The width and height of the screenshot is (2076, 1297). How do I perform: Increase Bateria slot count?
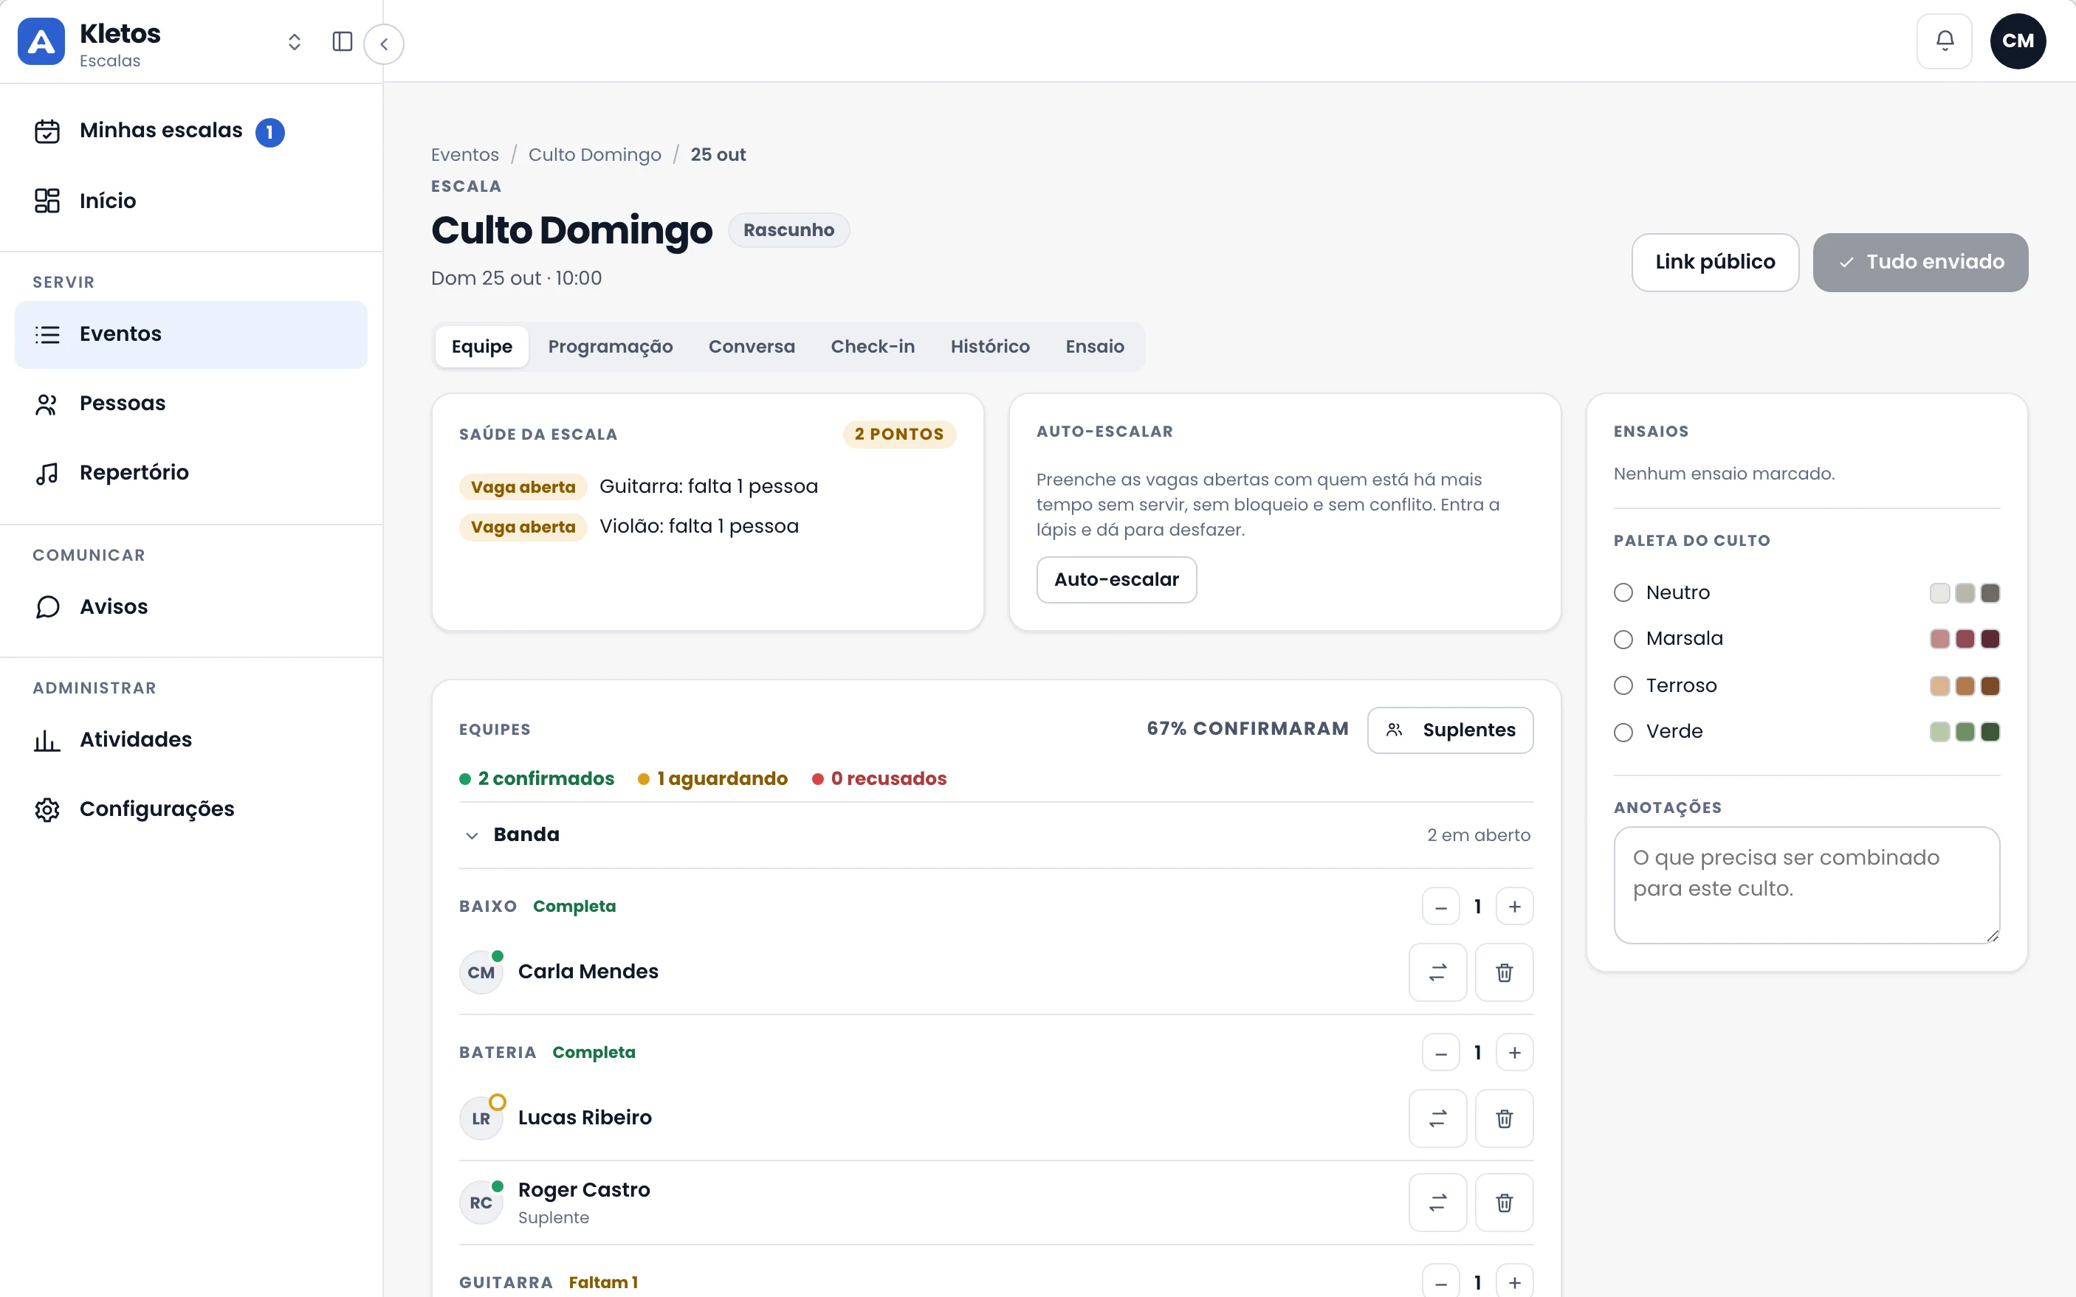click(x=1515, y=1051)
